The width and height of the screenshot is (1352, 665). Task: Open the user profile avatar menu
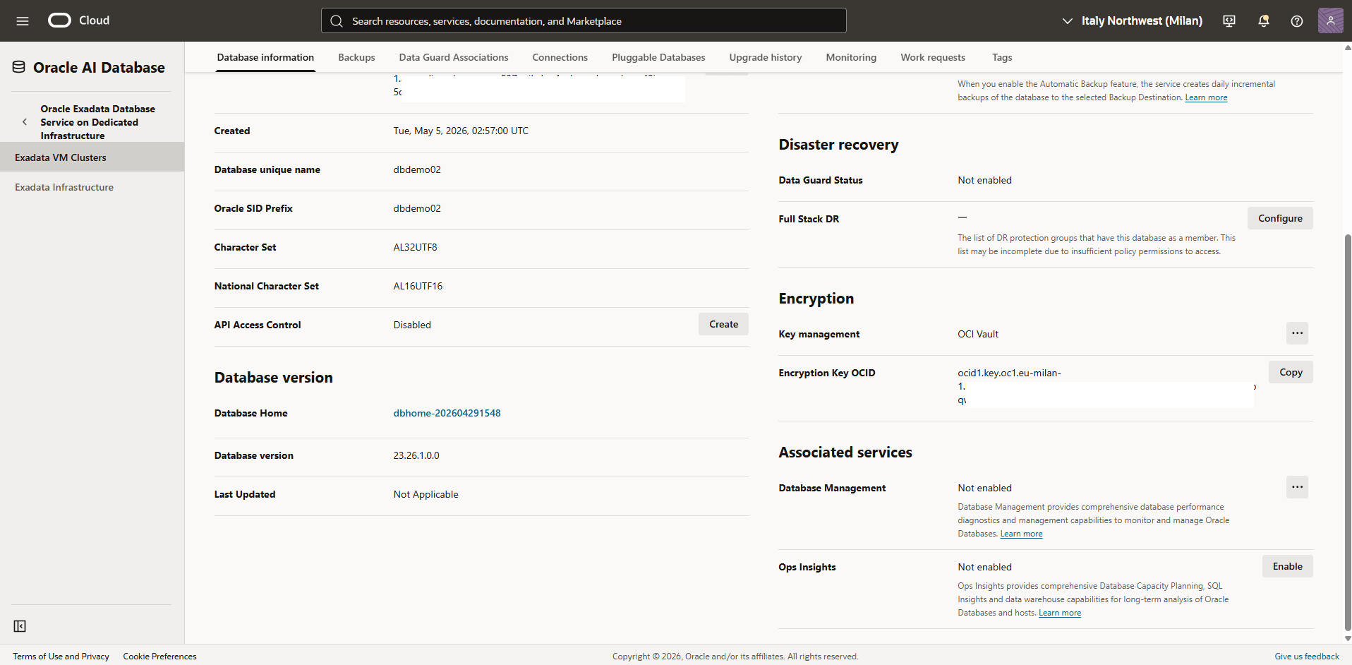pyautogui.click(x=1330, y=20)
